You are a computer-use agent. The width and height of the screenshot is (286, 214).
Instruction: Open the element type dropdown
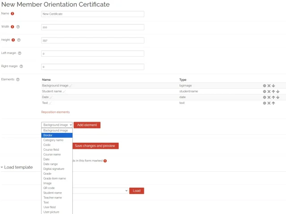pos(57,125)
